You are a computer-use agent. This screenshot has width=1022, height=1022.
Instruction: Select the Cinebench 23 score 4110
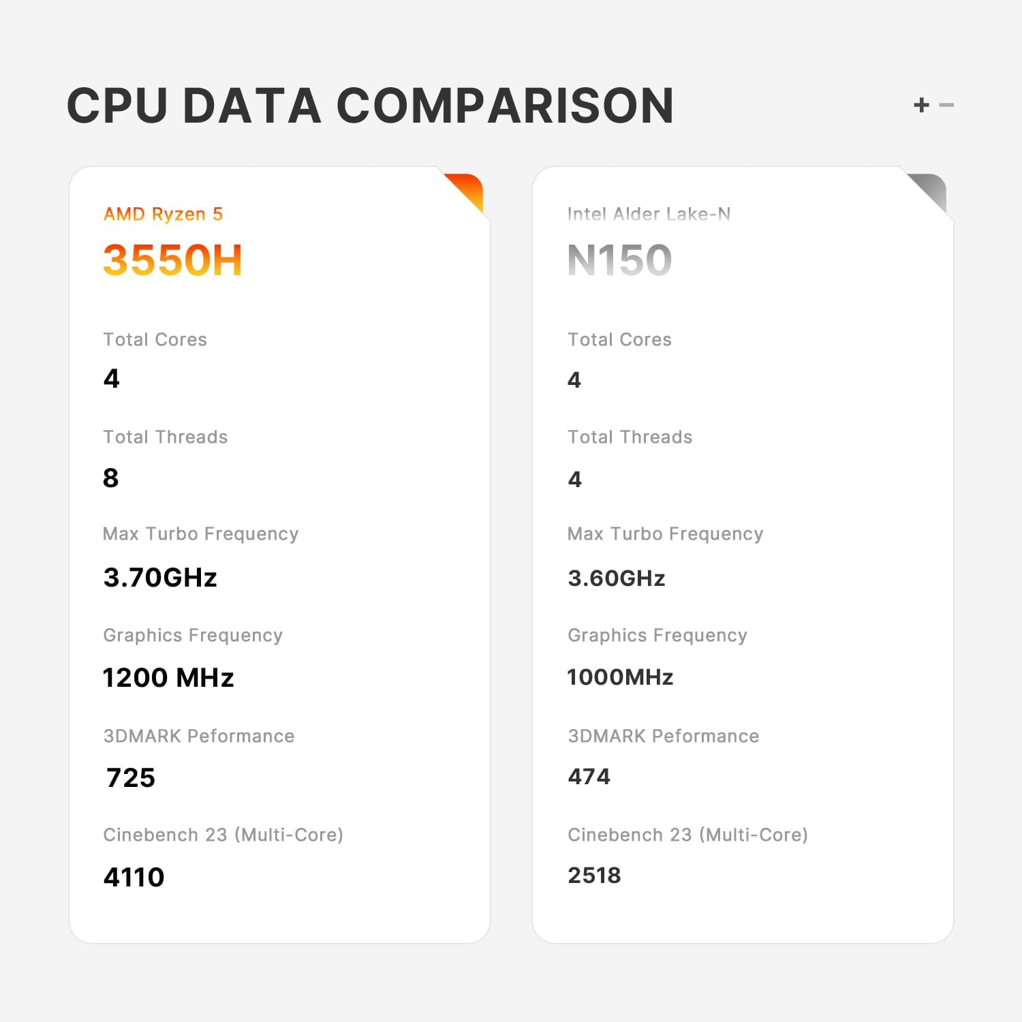tap(134, 877)
